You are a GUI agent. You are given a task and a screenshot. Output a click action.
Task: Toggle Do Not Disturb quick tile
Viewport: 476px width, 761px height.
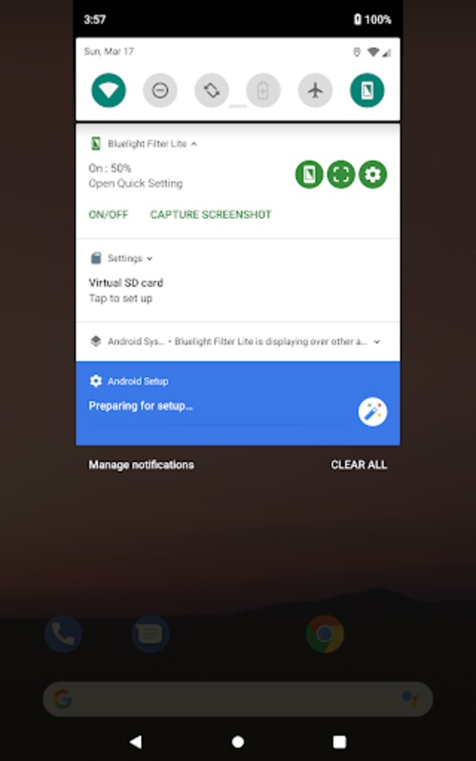[160, 90]
